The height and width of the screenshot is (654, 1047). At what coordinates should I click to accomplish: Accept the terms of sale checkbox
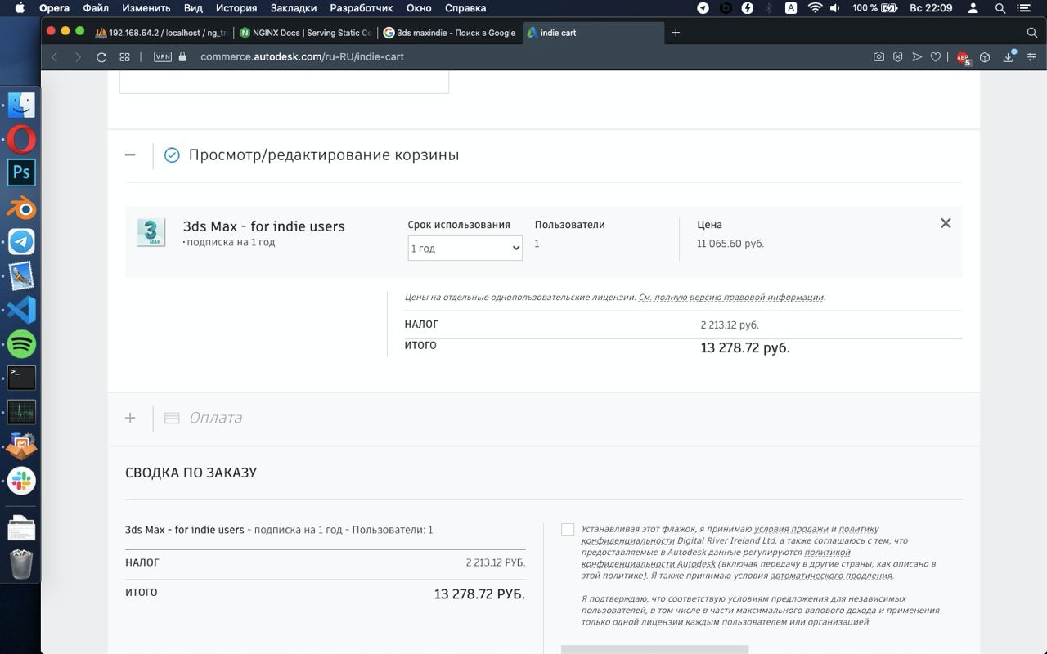tap(568, 530)
